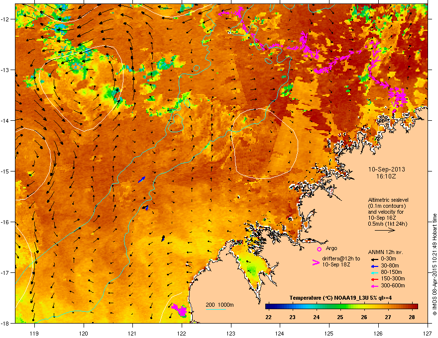438x338 pixels.
Task: Click the color bar tick label 24
Action: [316, 317]
